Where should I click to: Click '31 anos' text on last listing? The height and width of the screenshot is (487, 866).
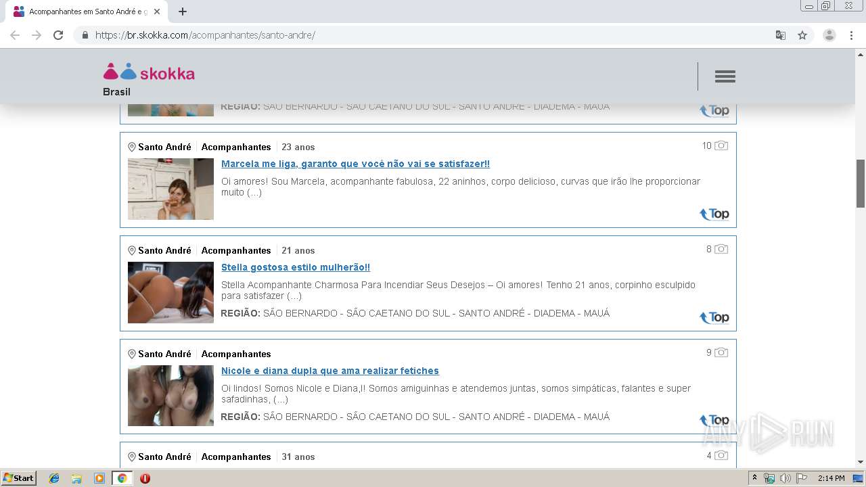[298, 457]
